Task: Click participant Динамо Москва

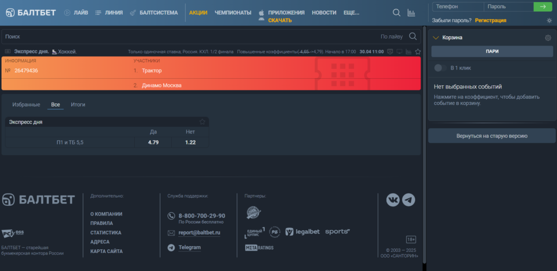Action: (162, 85)
